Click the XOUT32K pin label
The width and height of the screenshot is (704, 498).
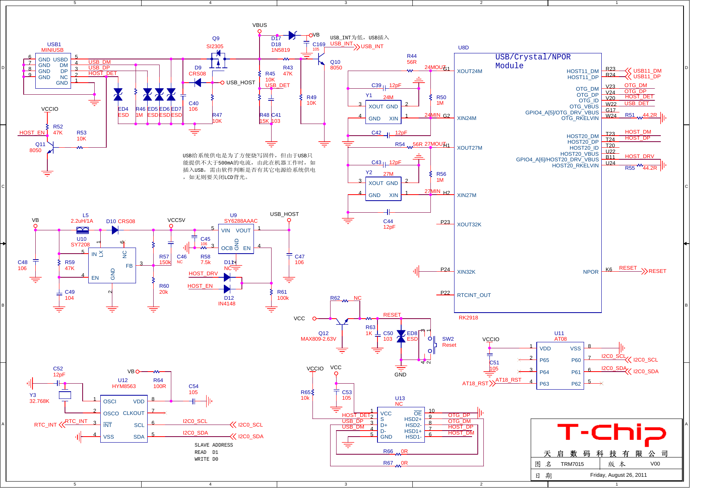click(x=469, y=225)
